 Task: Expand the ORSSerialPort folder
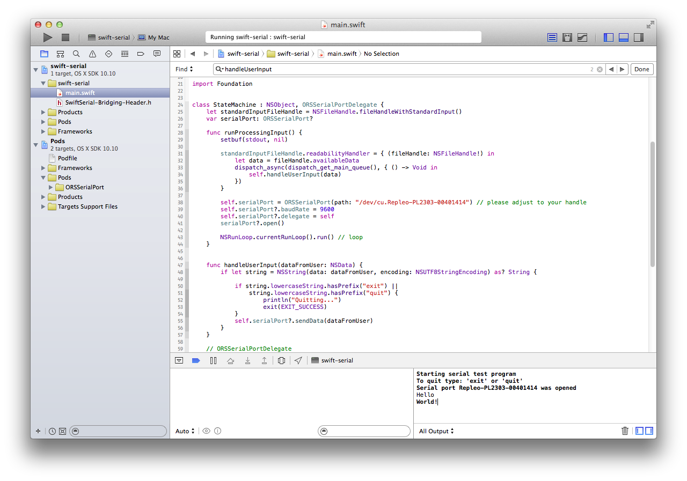point(51,187)
